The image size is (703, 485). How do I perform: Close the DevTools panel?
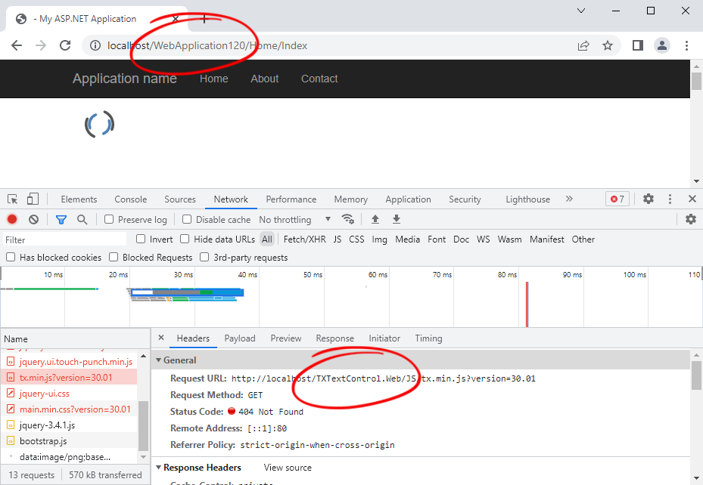[x=692, y=199]
